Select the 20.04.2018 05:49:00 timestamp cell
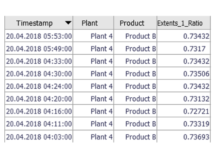 (x=39, y=49)
